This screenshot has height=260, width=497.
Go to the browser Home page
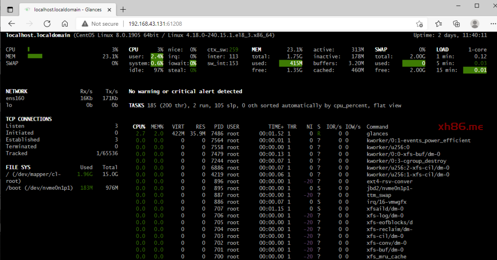65,24
